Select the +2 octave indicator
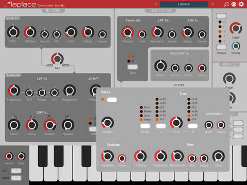The width and height of the screenshot is (247, 185). [x=220, y=22]
